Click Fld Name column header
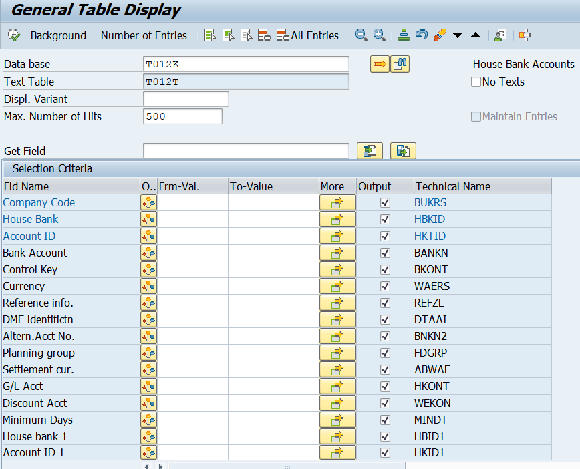The height and width of the screenshot is (469, 580). pyautogui.click(x=71, y=186)
